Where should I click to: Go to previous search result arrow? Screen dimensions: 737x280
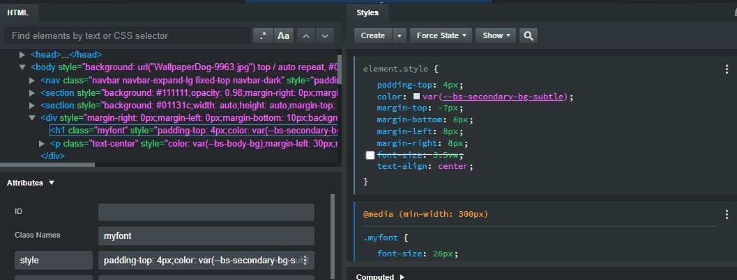[306, 35]
